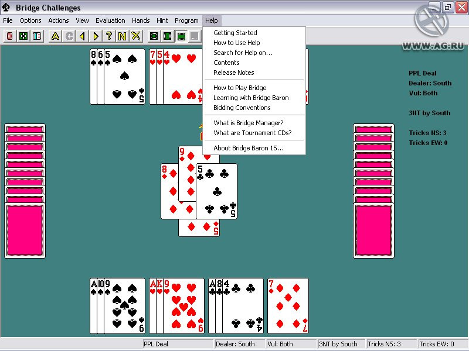Open Release Notes
Image resolution: width=469 pixels, height=351 pixels.
[x=254, y=73]
